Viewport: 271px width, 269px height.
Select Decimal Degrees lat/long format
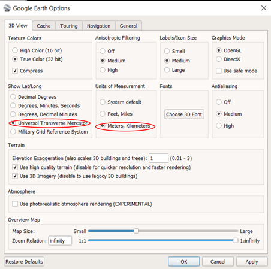(13, 97)
